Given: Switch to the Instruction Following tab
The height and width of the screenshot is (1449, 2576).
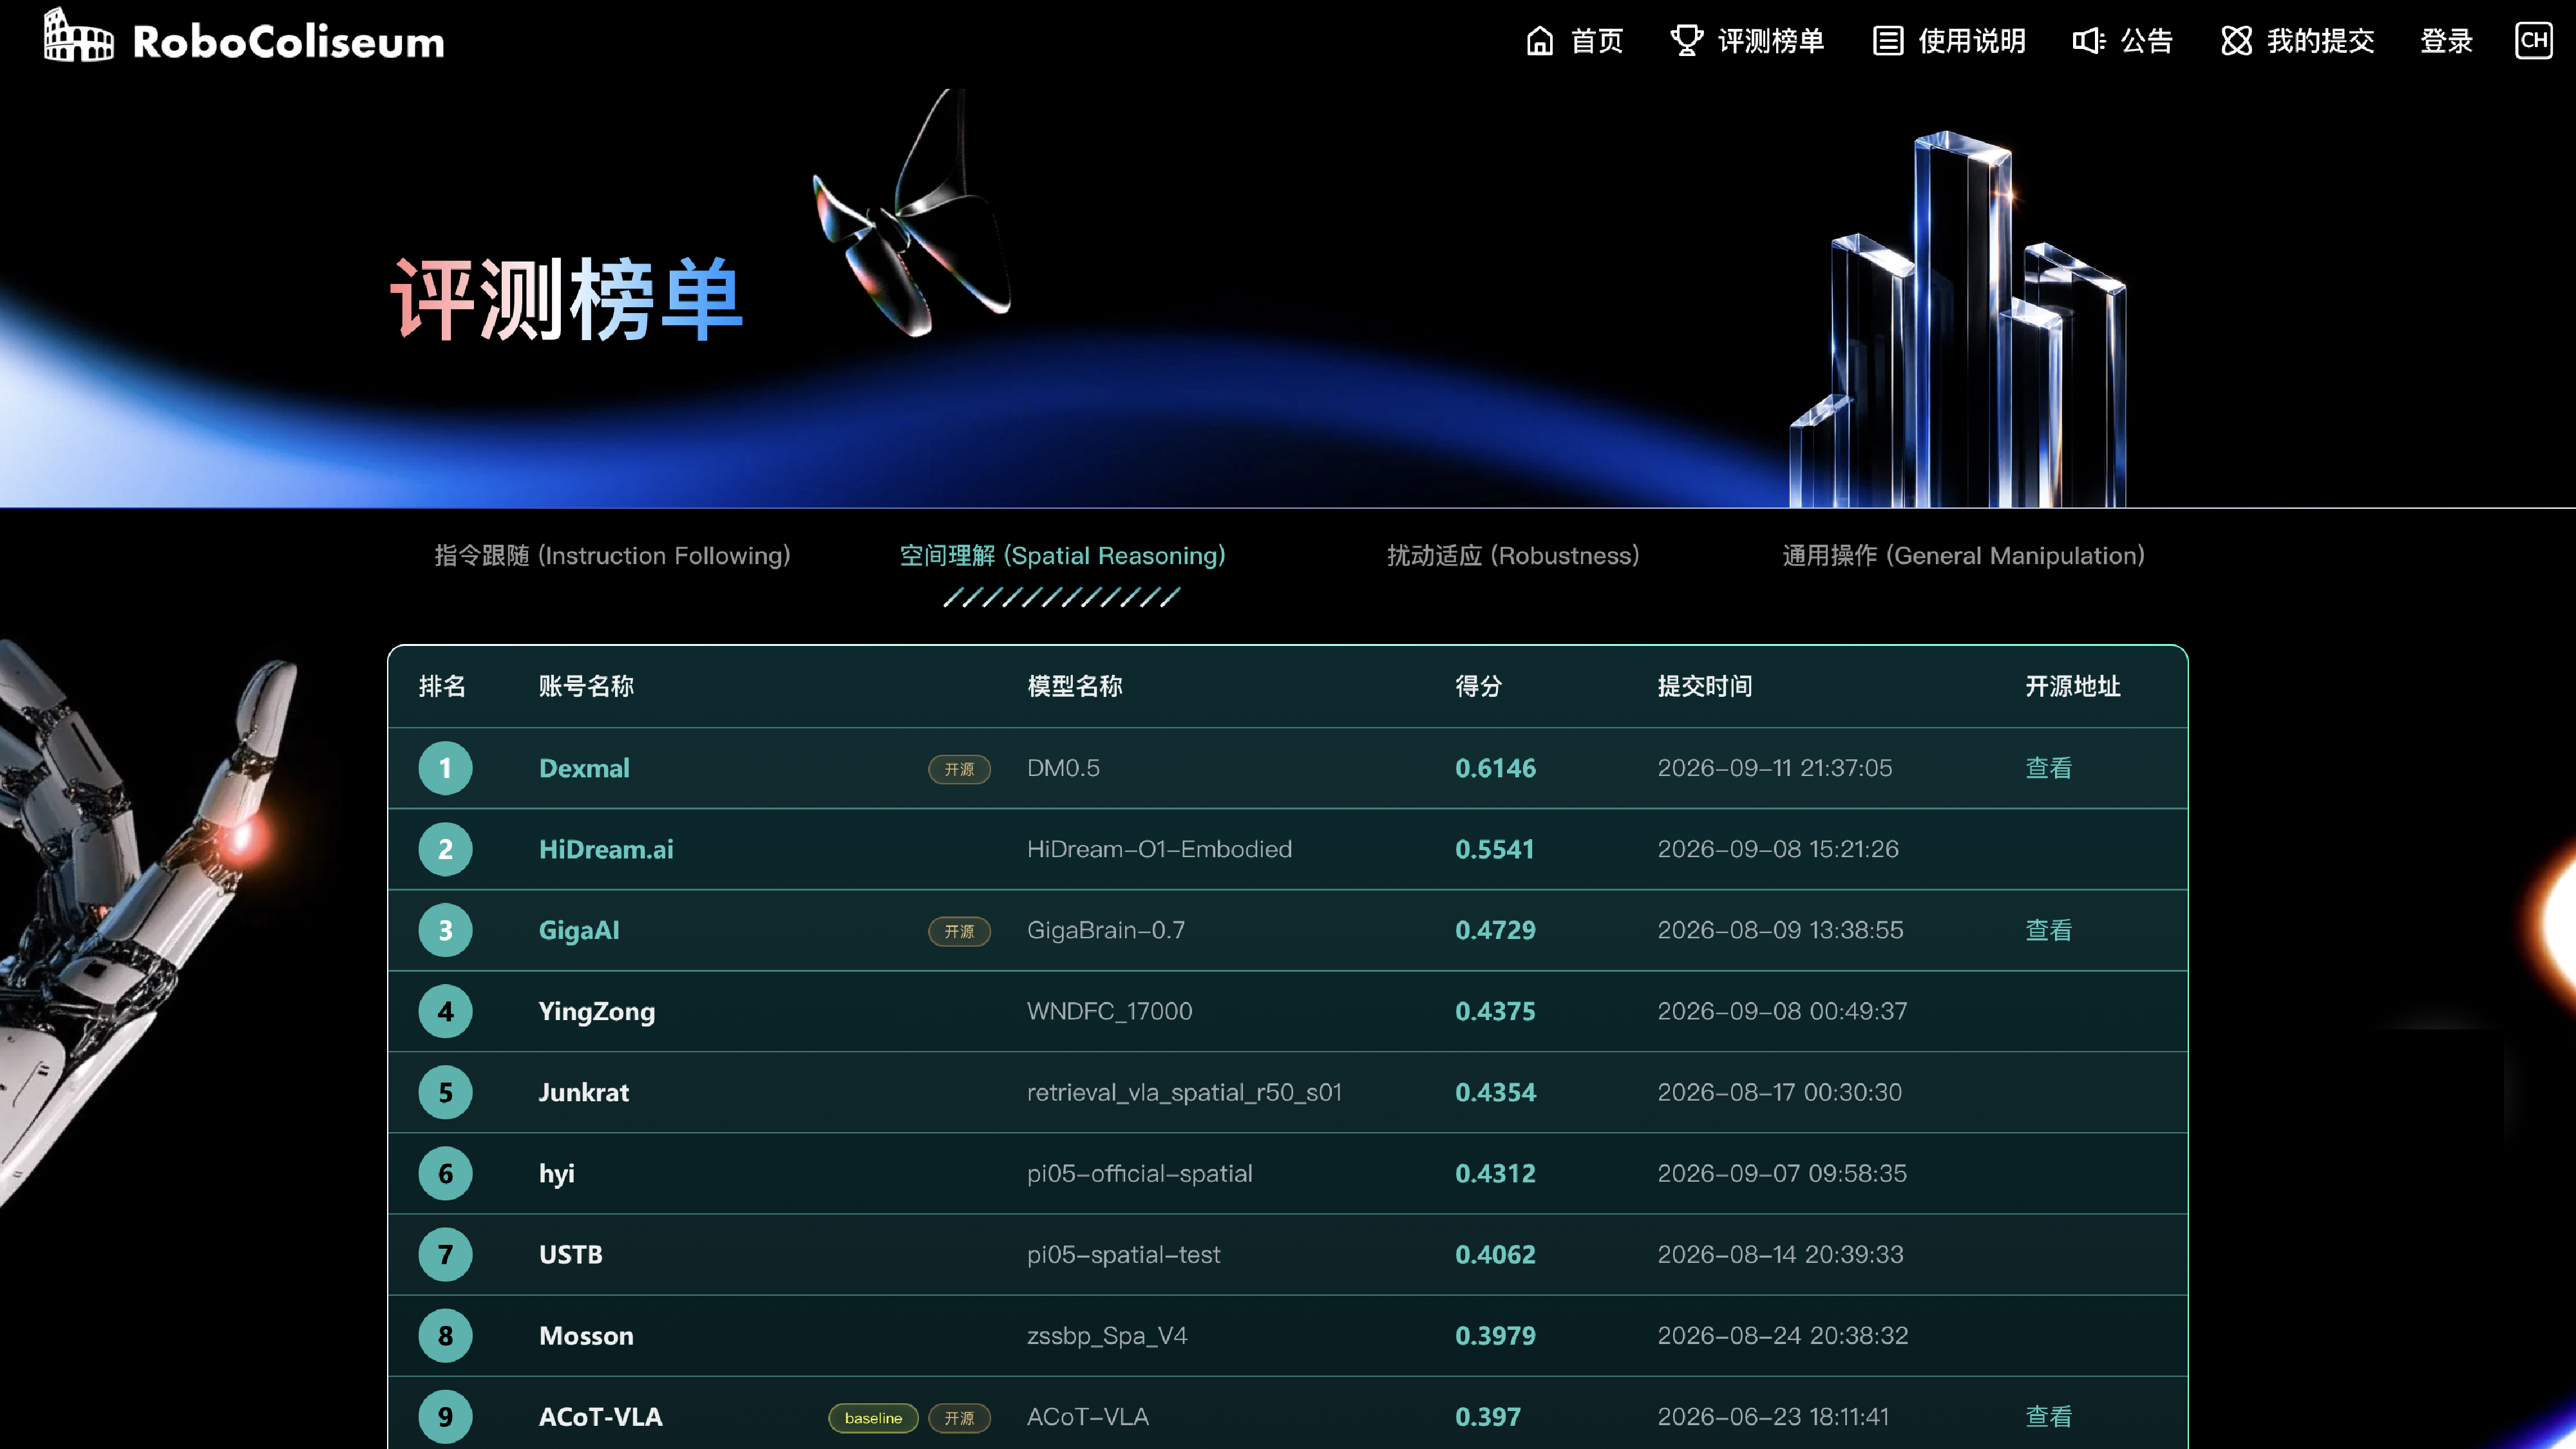Looking at the screenshot, I should click(612, 555).
